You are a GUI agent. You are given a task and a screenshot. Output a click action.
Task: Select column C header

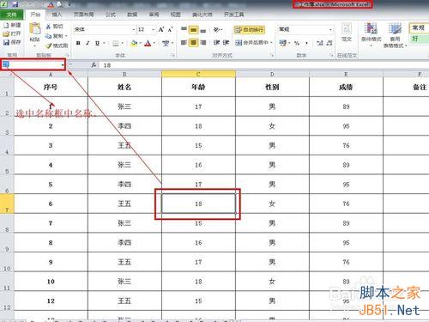(198, 74)
